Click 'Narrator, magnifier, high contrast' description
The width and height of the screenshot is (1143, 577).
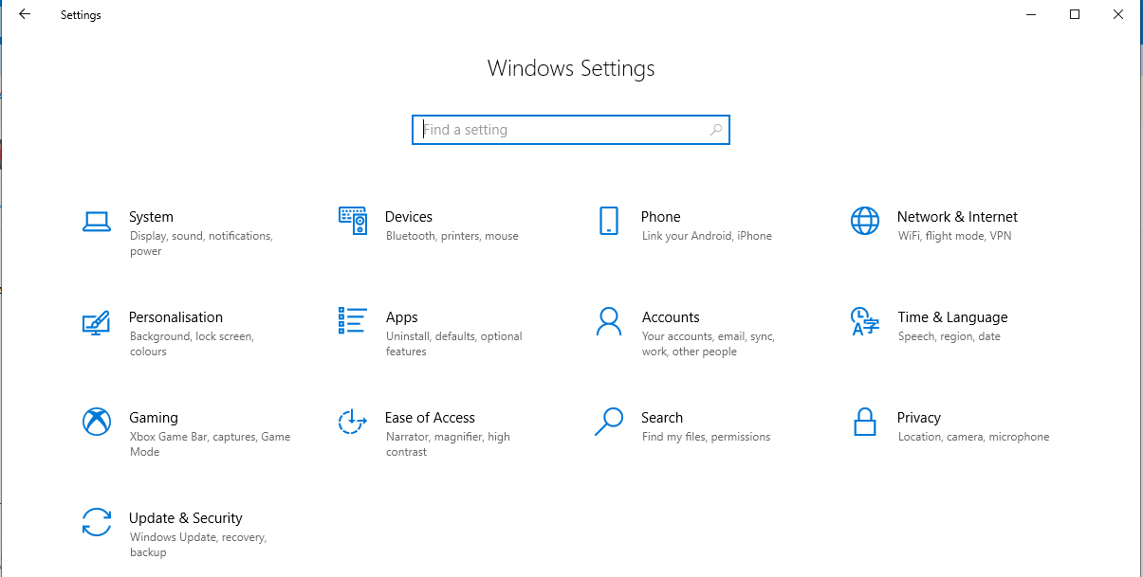pyautogui.click(x=448, y=444)
